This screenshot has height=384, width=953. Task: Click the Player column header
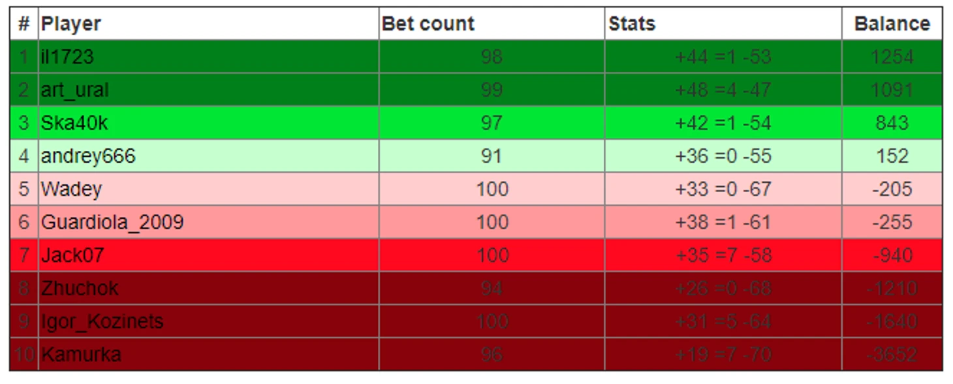pyautogui.click(x=70, y=24)
